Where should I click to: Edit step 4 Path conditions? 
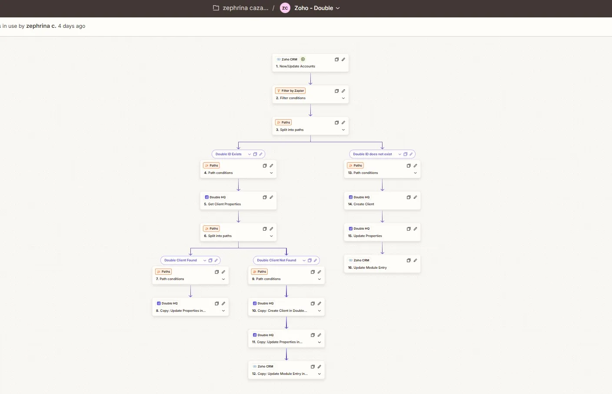(271, 166)
